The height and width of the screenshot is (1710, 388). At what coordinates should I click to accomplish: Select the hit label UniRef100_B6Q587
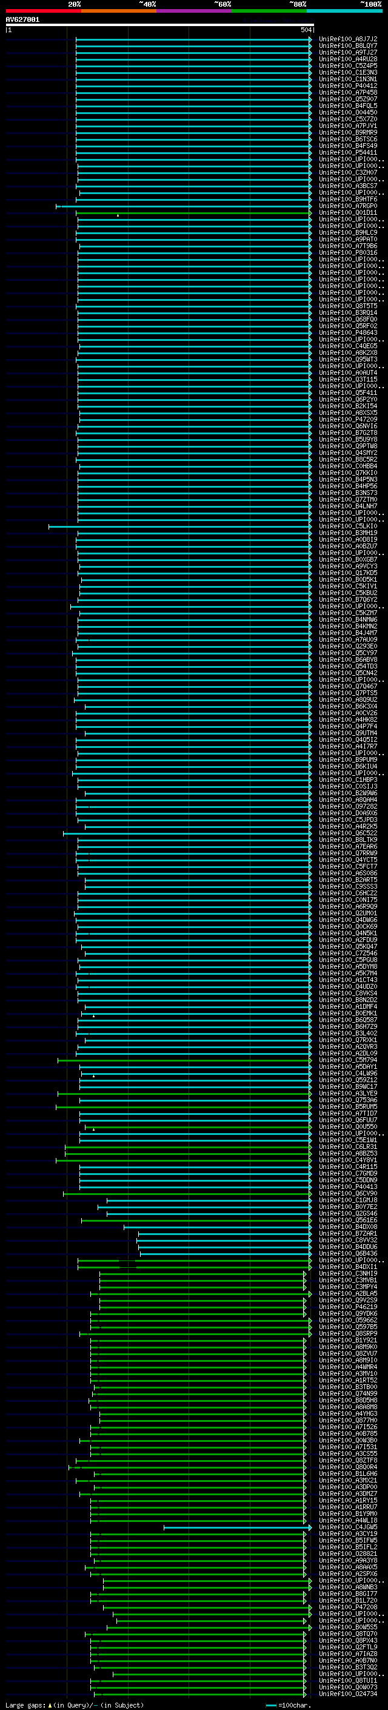(348, 1020)
